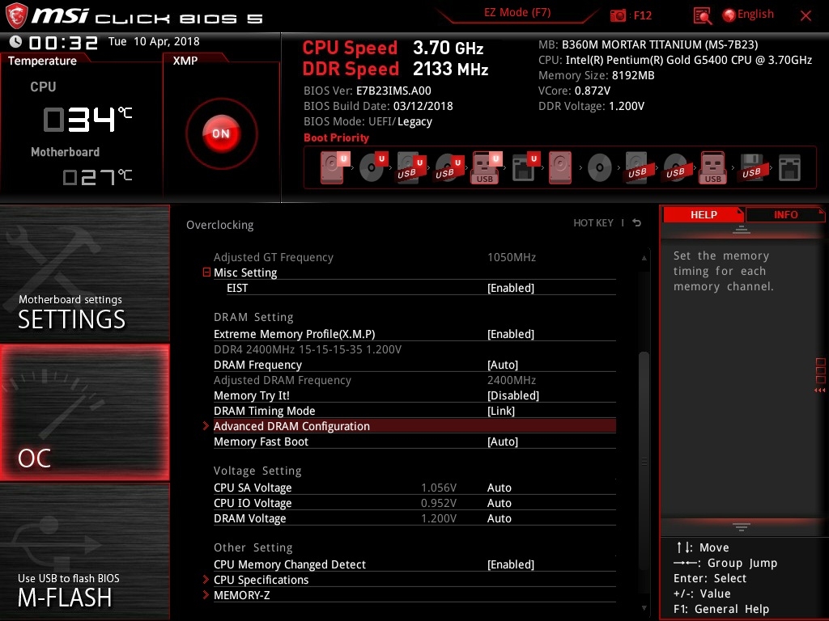The height and width of the screenshot is (621, 829).
Task: Toggle the EIST Enabled value
Action: (511, 288)
